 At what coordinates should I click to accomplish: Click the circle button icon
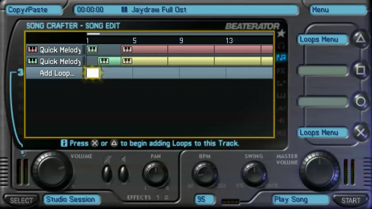pos(360,102)
